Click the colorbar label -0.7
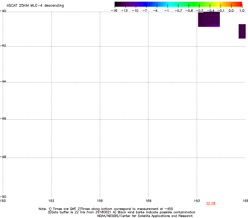Image resolution: width=248 pixels, height=218 pixels. tap(178, 11)
